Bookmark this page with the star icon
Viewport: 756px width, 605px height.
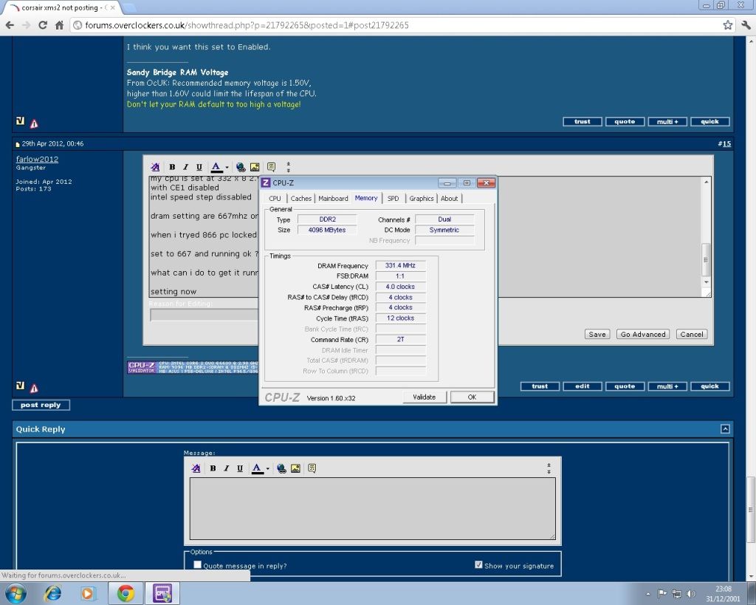point(727,25)
